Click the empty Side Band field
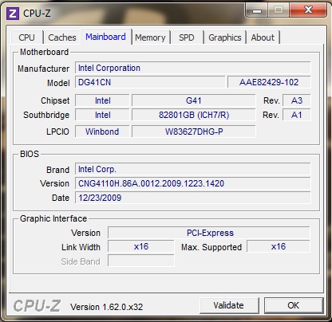Screen dimensions: 332x322 [141, 261]
